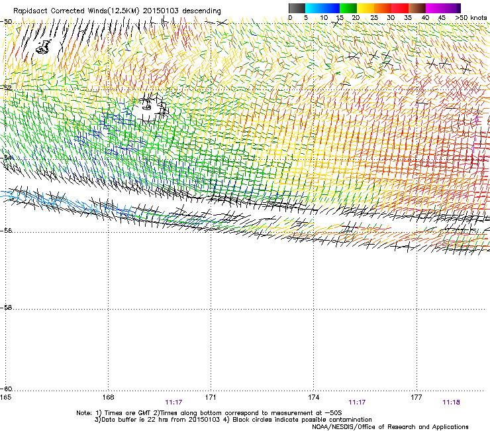This screenshot has height=431, width=490.
Task: Click the '35' legend scale label
Action: coord(408,18)
